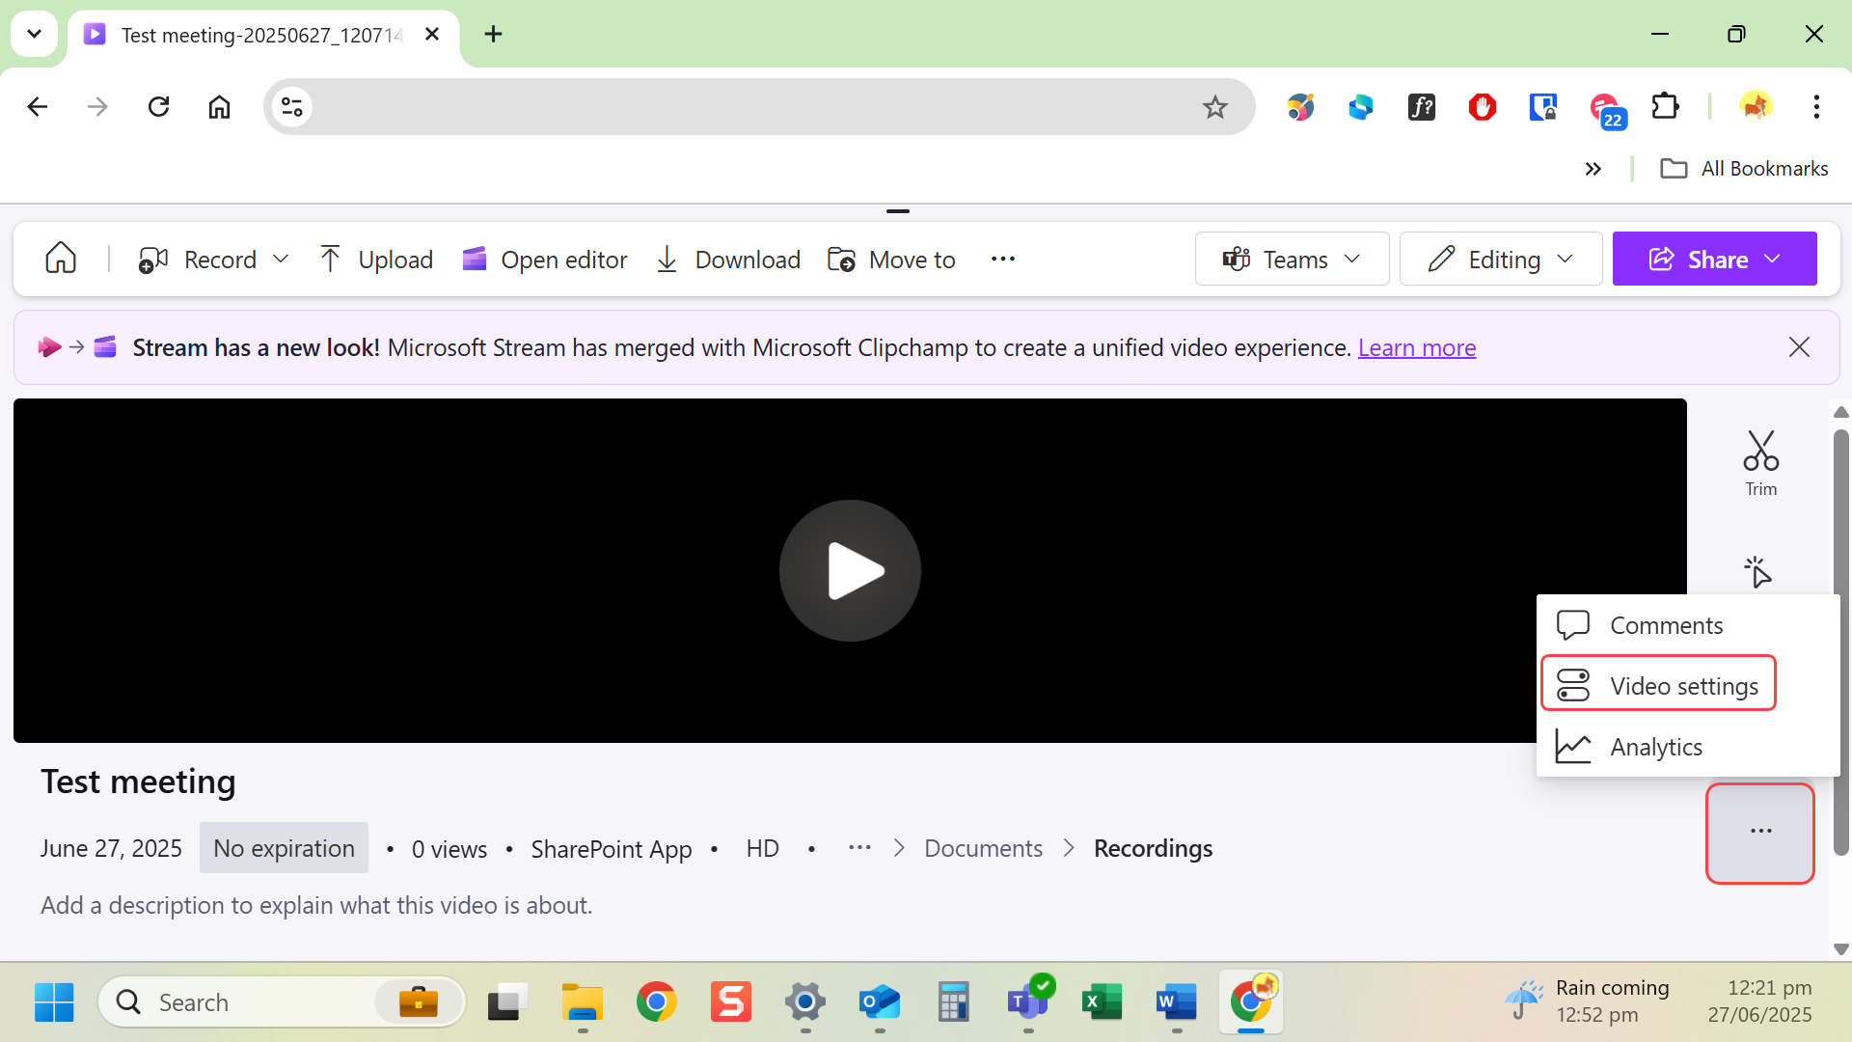Screen dimensions: 1852x1042
Task: Click the side panel ellipsis button
Action: tap(1760, 832)
